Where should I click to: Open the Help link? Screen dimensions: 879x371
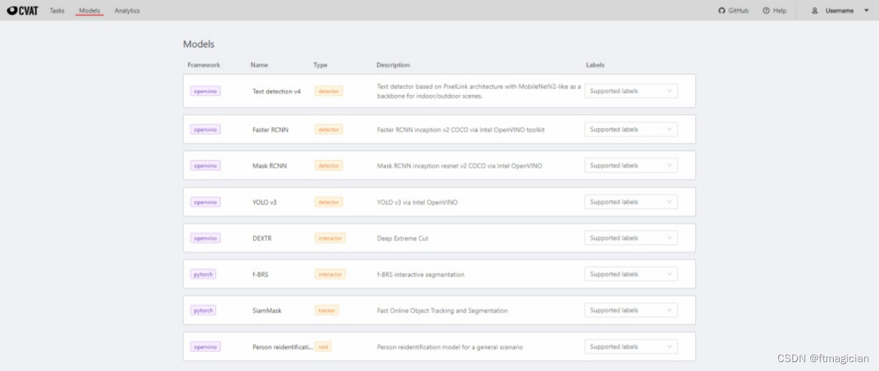775,11
